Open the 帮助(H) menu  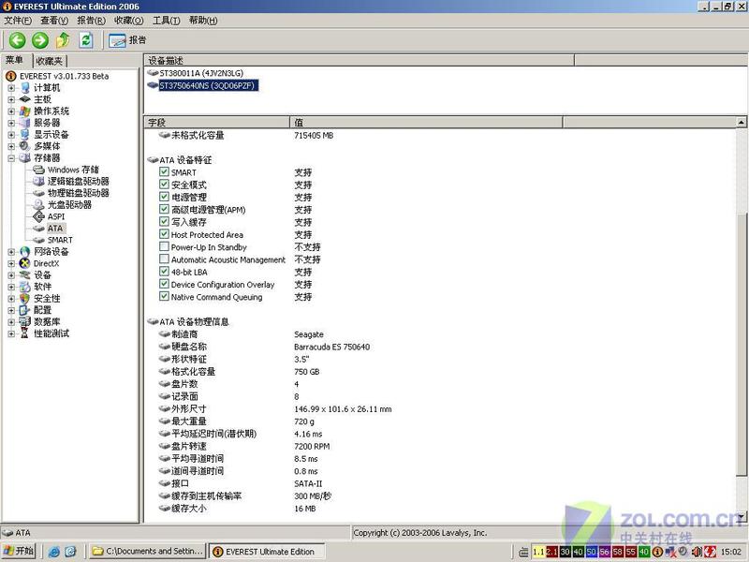pos(203,21)
